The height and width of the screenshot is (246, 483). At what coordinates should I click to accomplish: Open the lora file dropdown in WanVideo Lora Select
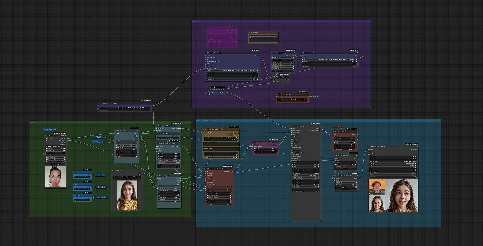(329, 59)
